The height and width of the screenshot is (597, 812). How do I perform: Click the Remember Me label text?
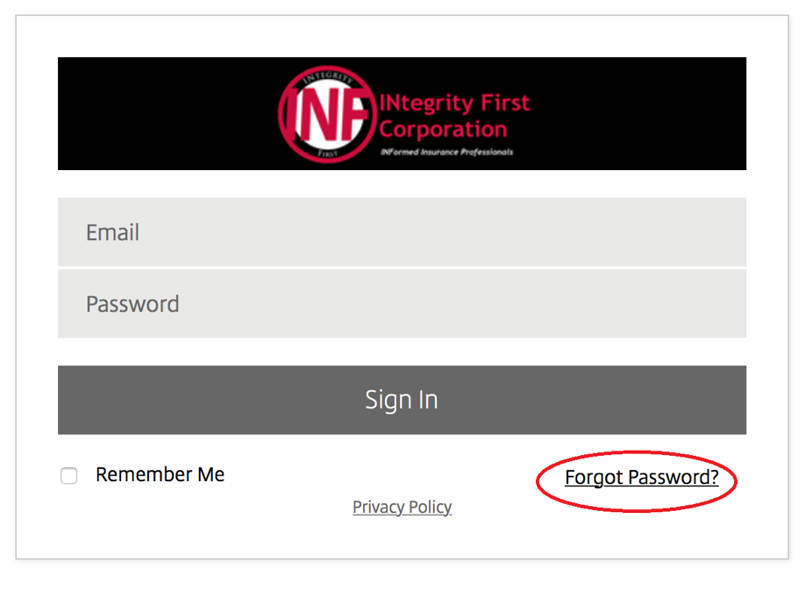(x=160, y=474)
